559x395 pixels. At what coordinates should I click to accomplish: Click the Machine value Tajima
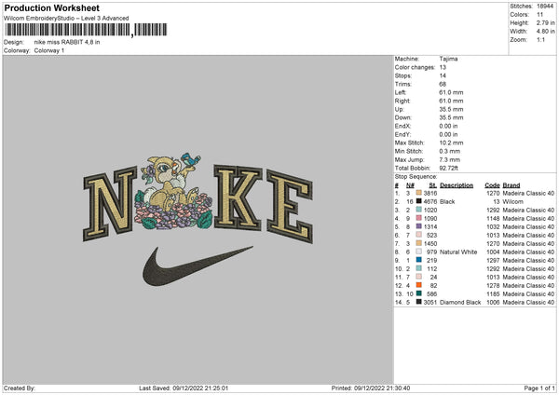coord(448,59)
